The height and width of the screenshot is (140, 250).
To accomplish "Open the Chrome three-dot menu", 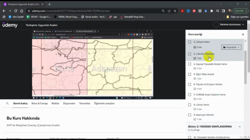I will [x=246, y=11].
